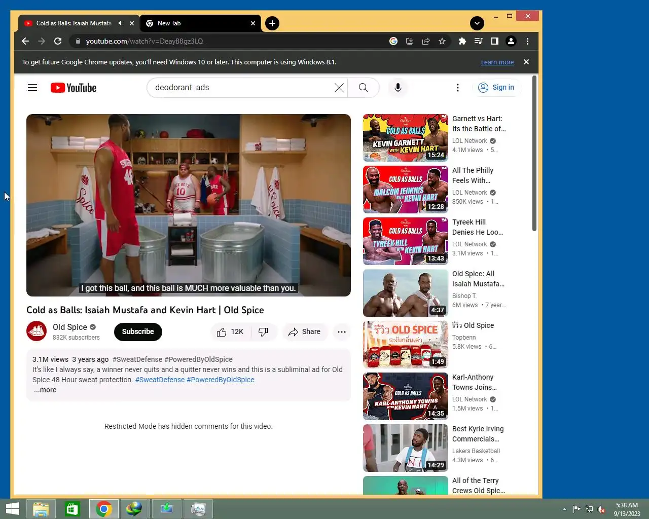Open more actions ellipsis under the video

(x=342, y=332)
